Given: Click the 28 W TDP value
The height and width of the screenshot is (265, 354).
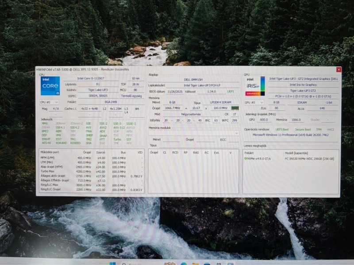Looking at the screenshot, I should 135,84.
